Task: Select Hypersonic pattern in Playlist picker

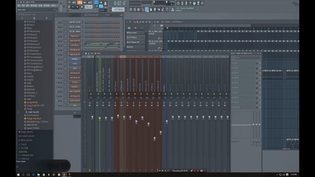Action: (x=136, y=32)
